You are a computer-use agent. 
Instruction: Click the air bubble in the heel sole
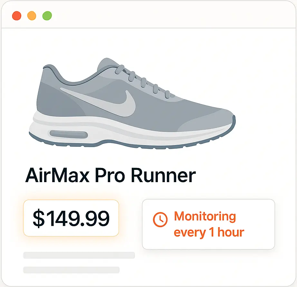68,134
